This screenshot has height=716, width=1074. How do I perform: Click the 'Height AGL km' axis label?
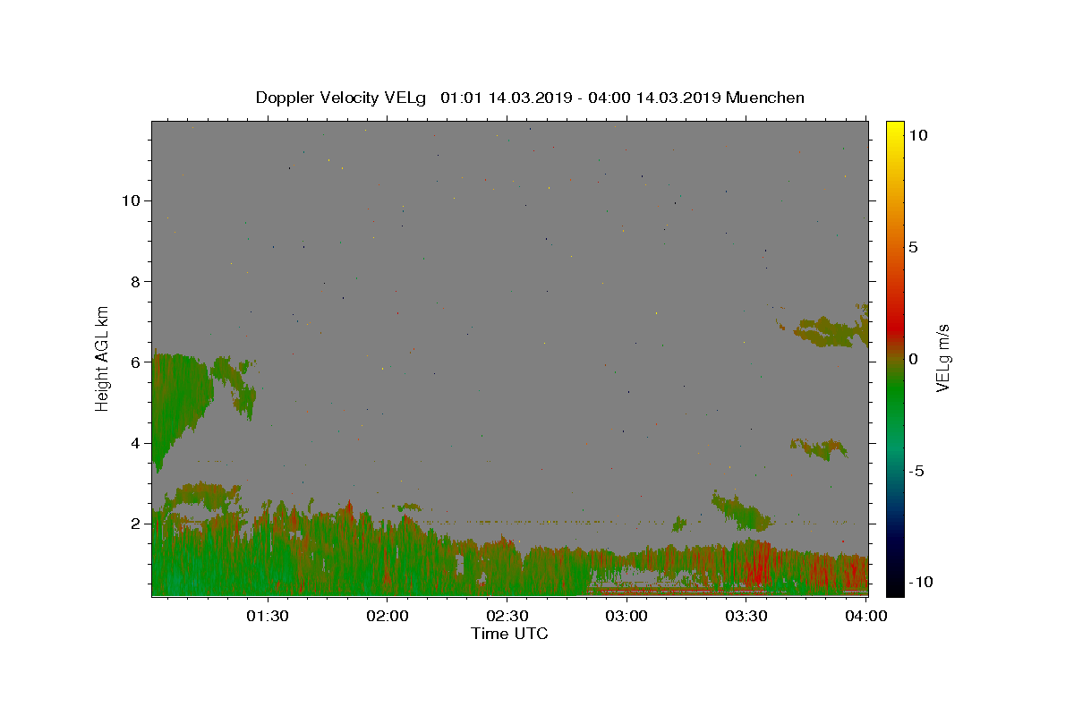pyautogui.click(x=103, y=358)
